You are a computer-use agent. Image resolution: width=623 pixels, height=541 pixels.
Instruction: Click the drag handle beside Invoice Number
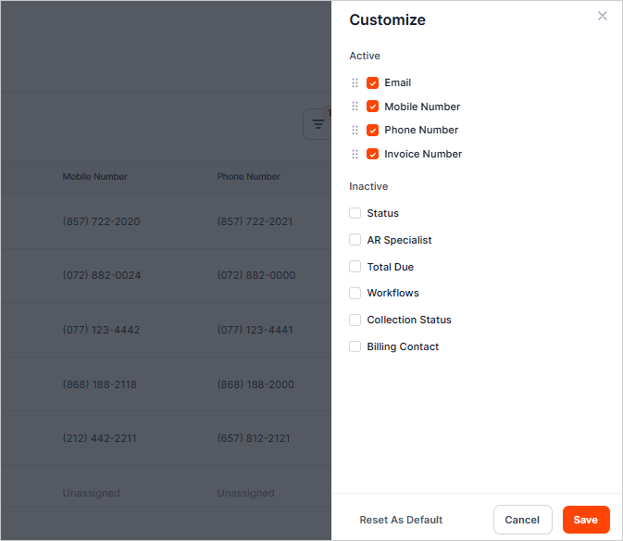[x=355, y=154]
